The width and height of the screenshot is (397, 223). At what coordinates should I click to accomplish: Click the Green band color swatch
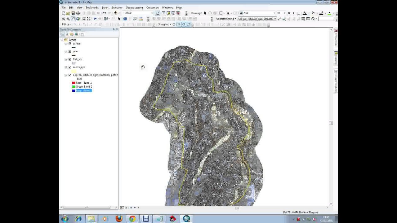(x=74, y=87)
